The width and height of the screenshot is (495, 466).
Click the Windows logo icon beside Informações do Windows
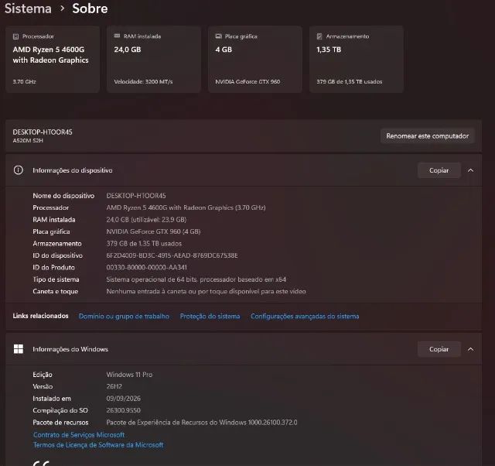tap(19, 349)
